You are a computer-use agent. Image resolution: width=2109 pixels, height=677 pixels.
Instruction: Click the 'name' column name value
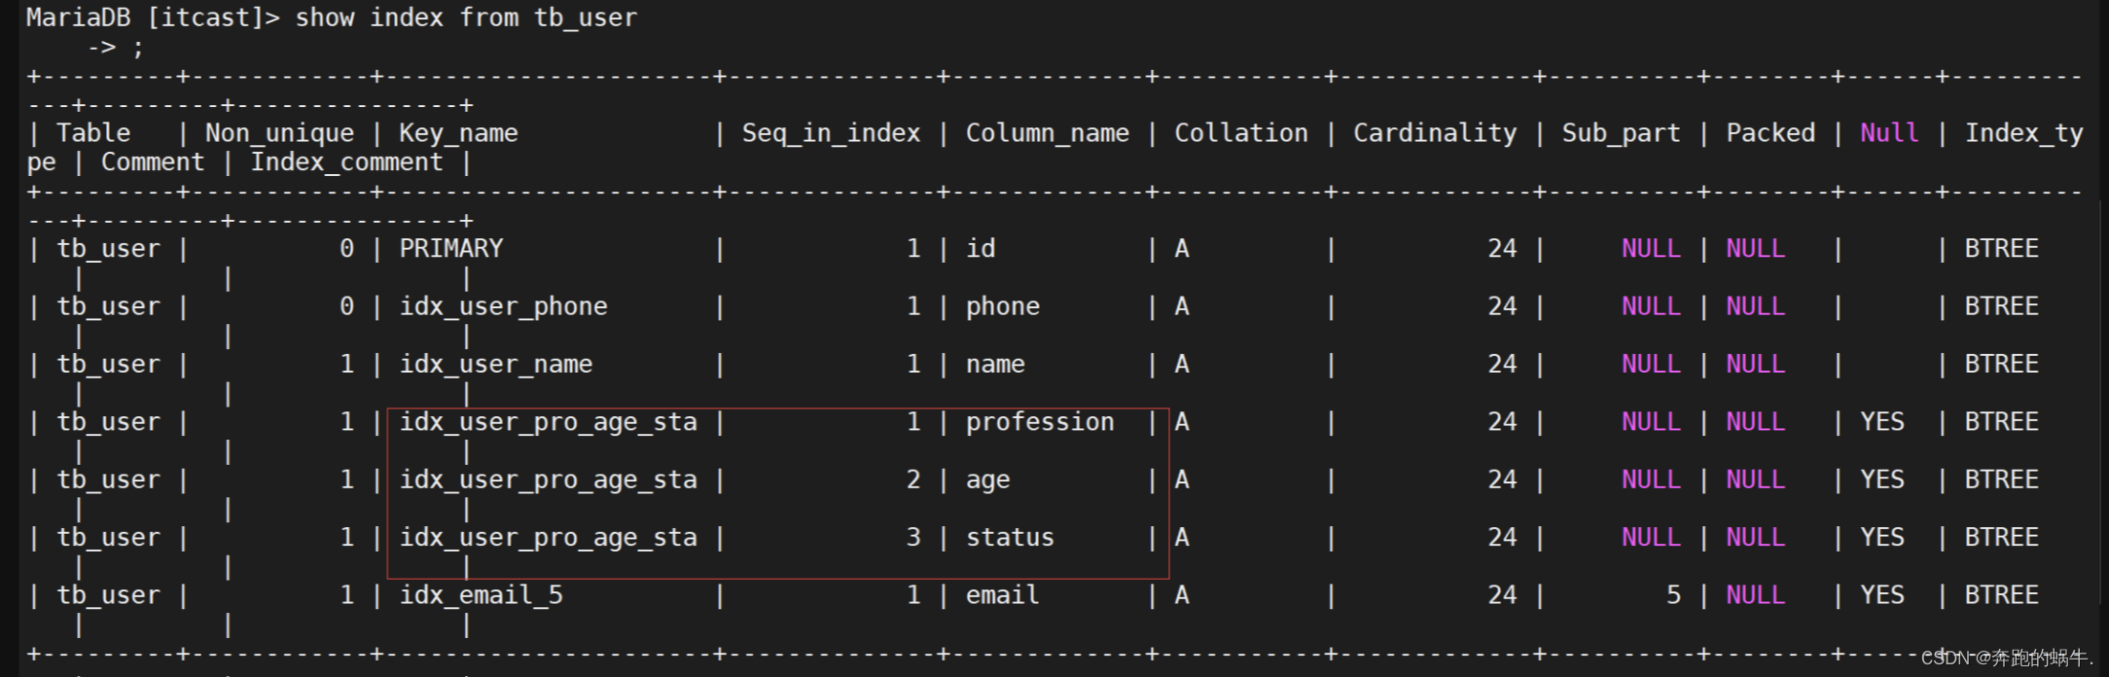(995, 365)
